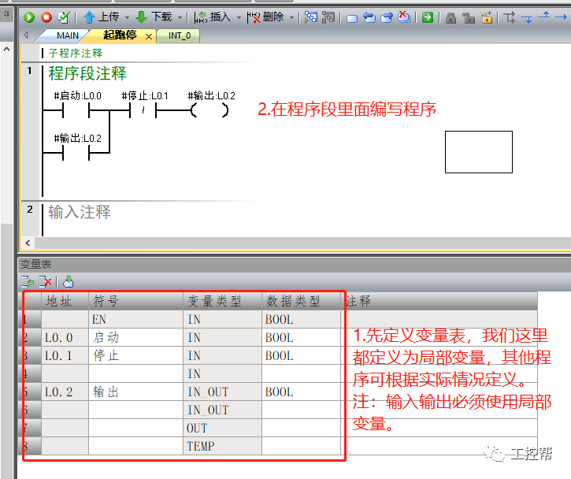
Task: Expand the 删除 dropdown arrow
Action: click(x=291, y=17)
